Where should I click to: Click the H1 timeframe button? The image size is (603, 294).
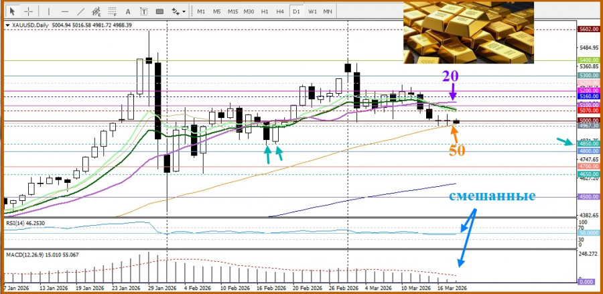265,11
